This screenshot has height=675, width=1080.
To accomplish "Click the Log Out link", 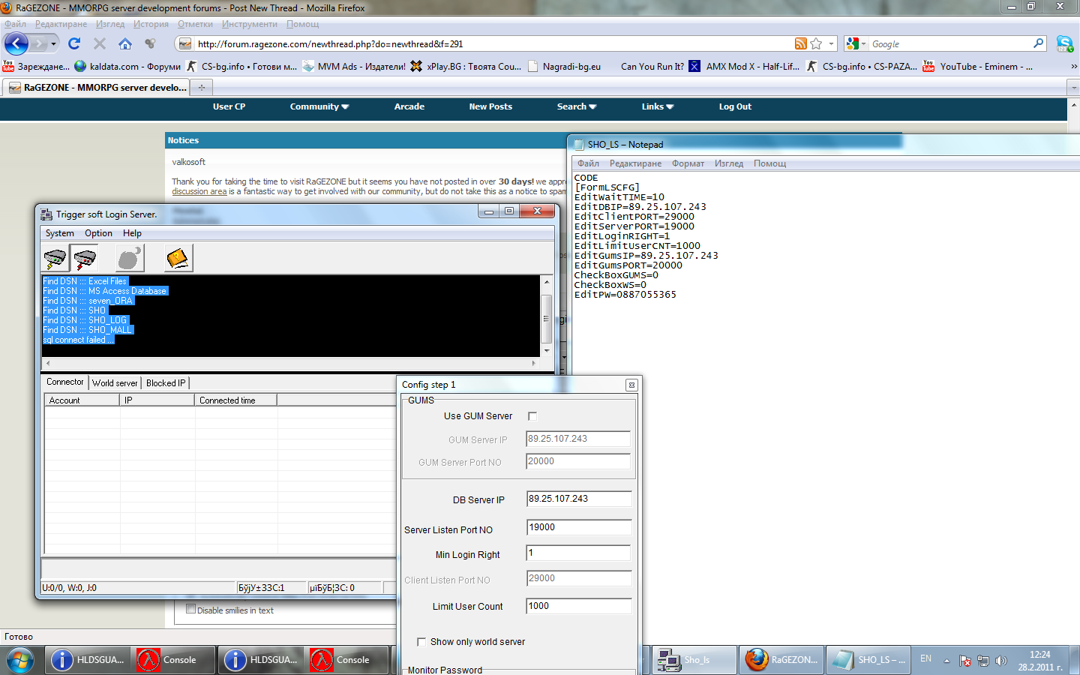I will coord(734,106).
